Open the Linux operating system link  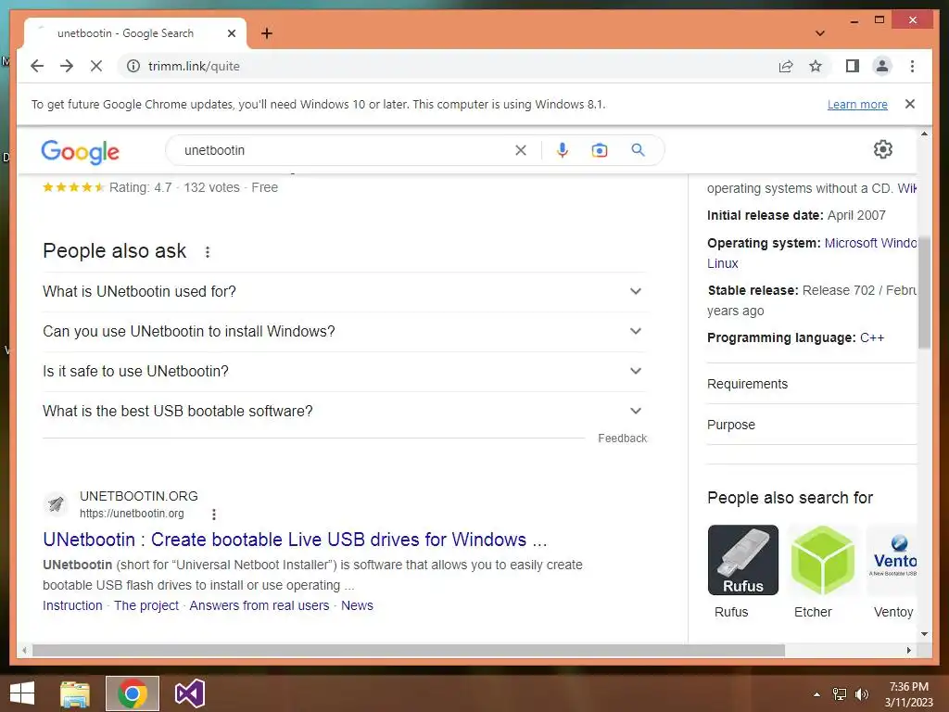click(x=723, y=263)
